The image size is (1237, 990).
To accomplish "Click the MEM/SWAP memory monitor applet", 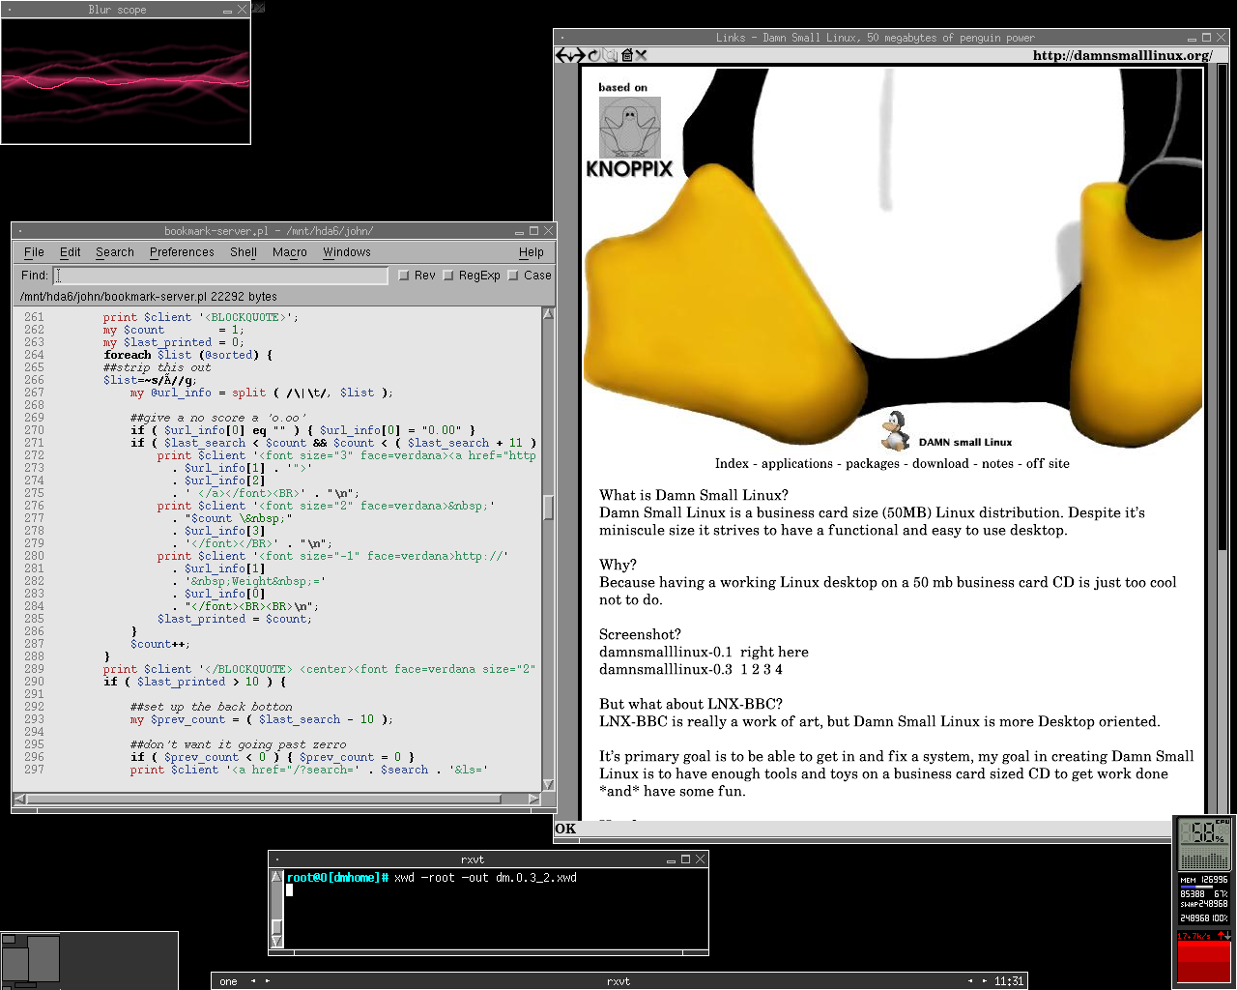I will point(1204,899).
